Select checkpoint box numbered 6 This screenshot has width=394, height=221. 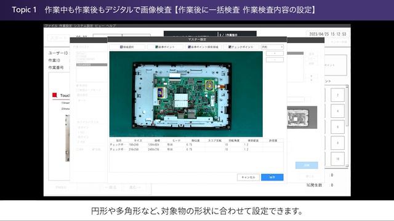pos(337,127)
